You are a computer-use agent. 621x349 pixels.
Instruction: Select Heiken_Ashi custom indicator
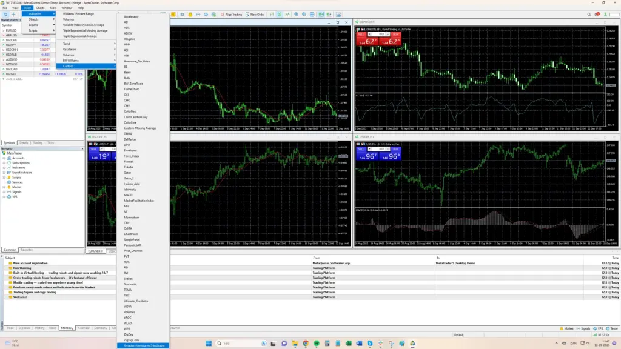pos(132,184)
